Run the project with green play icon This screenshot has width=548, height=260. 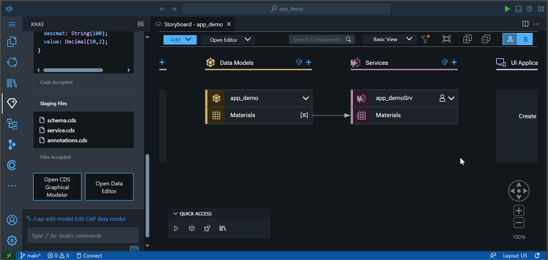pyautogui.click(x=507, y=9)
